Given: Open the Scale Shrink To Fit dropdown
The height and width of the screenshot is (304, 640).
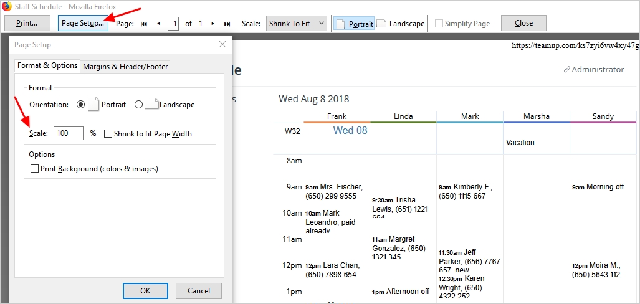Looking at the screenshot, I should (297, 24).
